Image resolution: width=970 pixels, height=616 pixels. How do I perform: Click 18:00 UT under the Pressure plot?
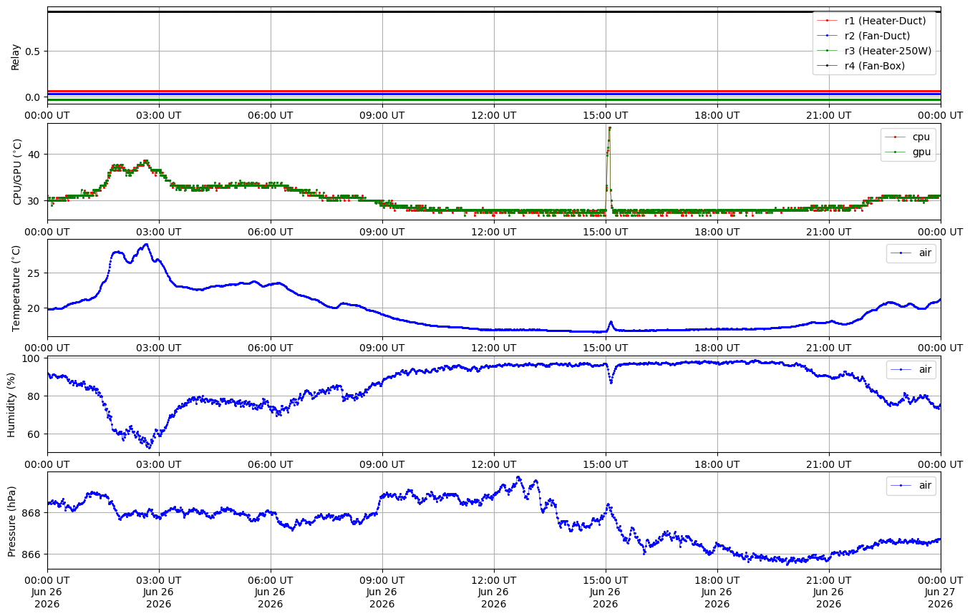(x=717, y=581)
